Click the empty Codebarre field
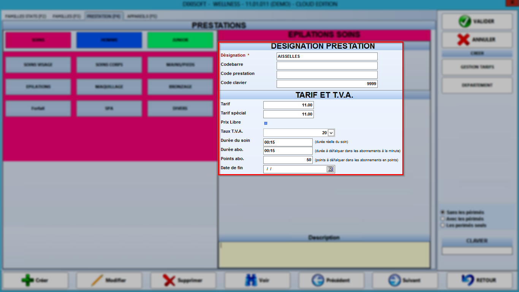This screenshot has height=292, width=519. [327, 65]
